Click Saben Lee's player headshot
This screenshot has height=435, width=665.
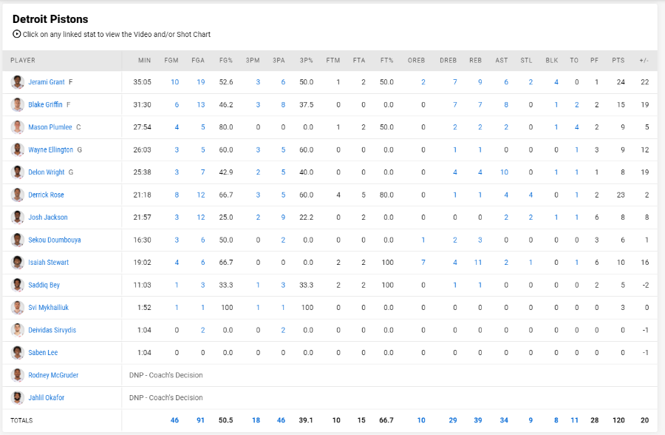coord(18,352)
